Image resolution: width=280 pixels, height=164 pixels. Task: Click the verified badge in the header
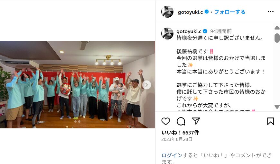[207, 12]
